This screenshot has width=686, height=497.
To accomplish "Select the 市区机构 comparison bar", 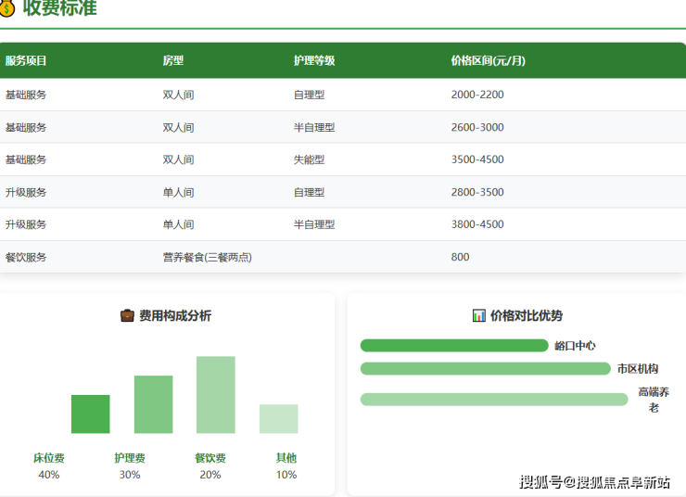I will (x=485, y=369).
